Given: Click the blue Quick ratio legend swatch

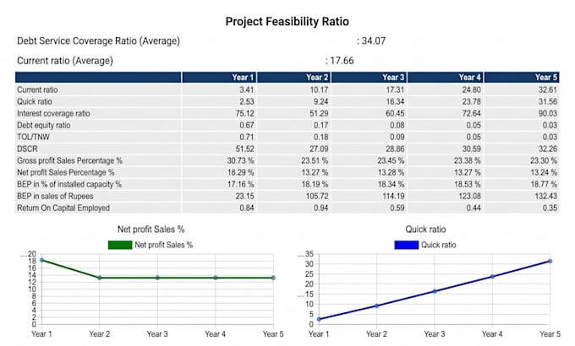Looking at the screenshot, I should click(x=407, y=245).
